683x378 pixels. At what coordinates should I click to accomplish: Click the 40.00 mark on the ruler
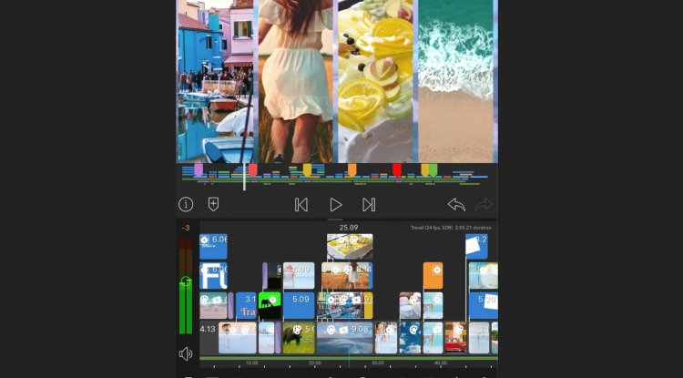[x=441, y=363]
